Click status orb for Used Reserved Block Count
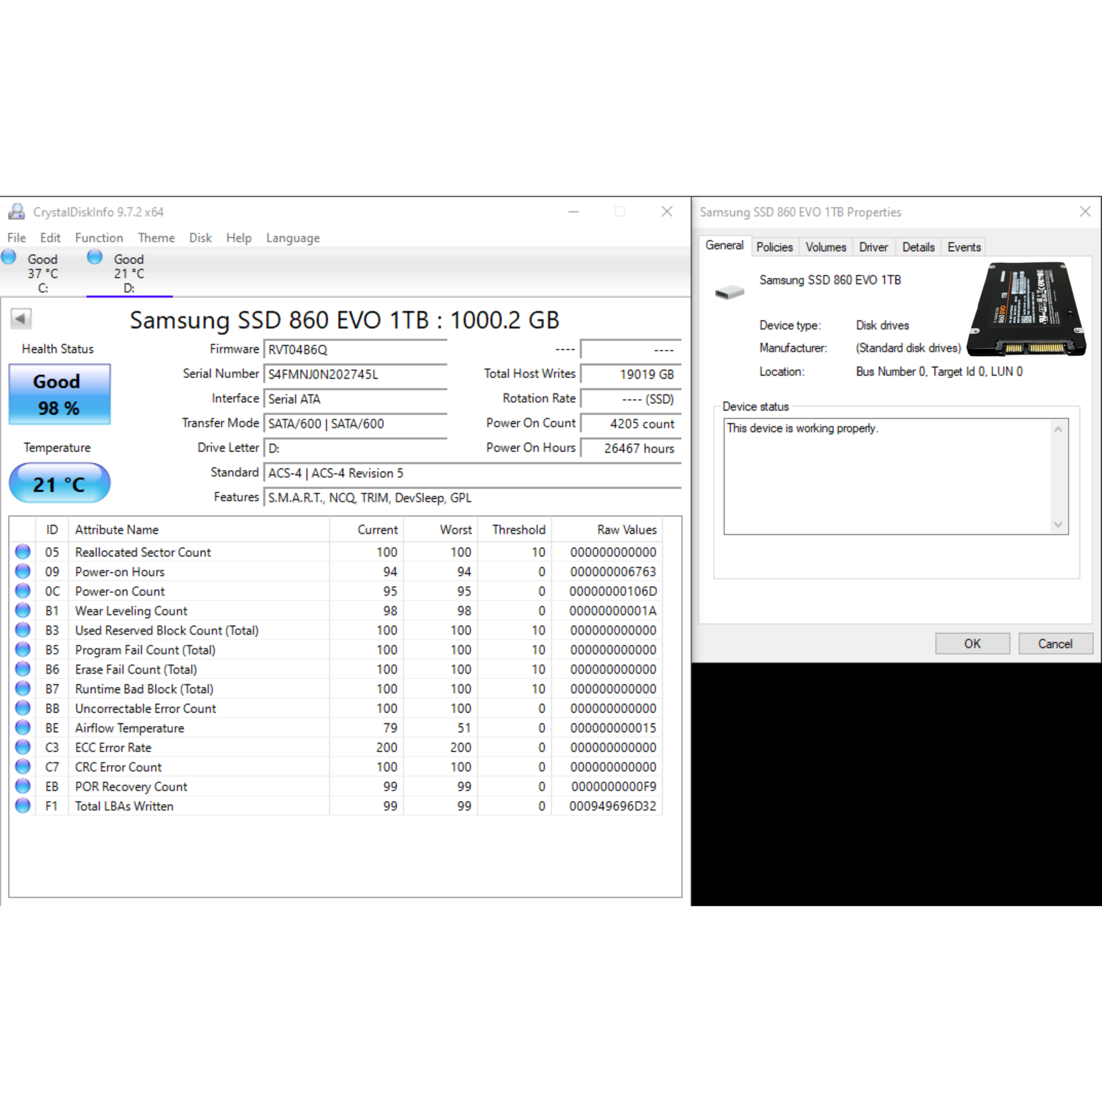Image resolution: width=1102 pixels, height=1102 pixels. 23,630
